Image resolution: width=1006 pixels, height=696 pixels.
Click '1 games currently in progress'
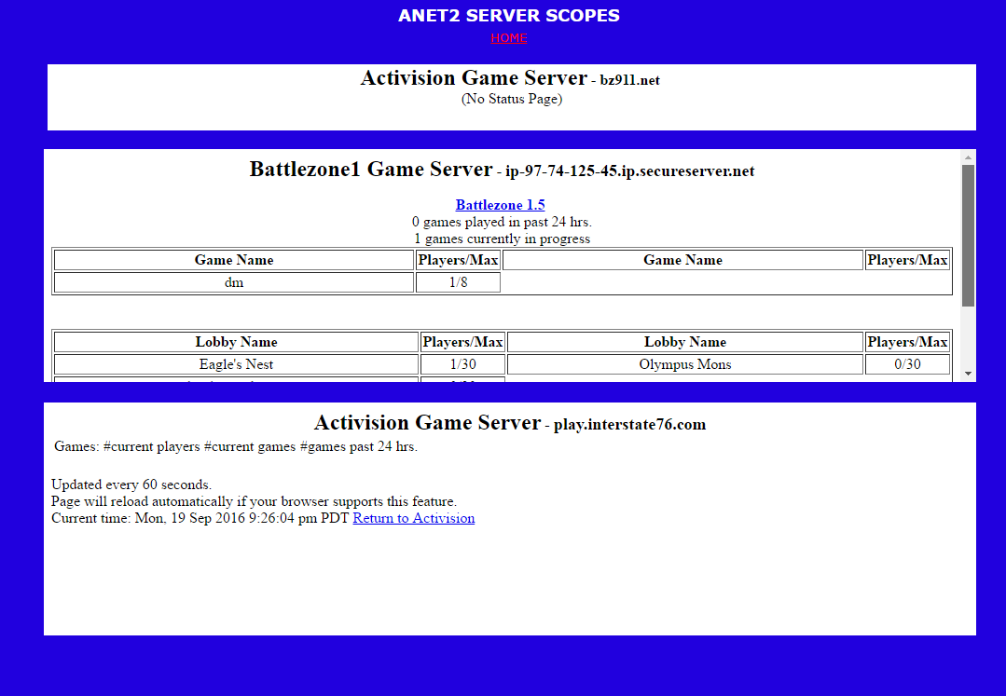pos(502,239)
